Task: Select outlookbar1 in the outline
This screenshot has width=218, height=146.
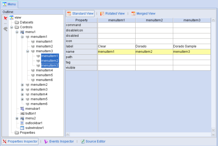Action: [34, 123]
